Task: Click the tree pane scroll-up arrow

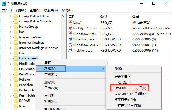Action: (x=63, y=16)
